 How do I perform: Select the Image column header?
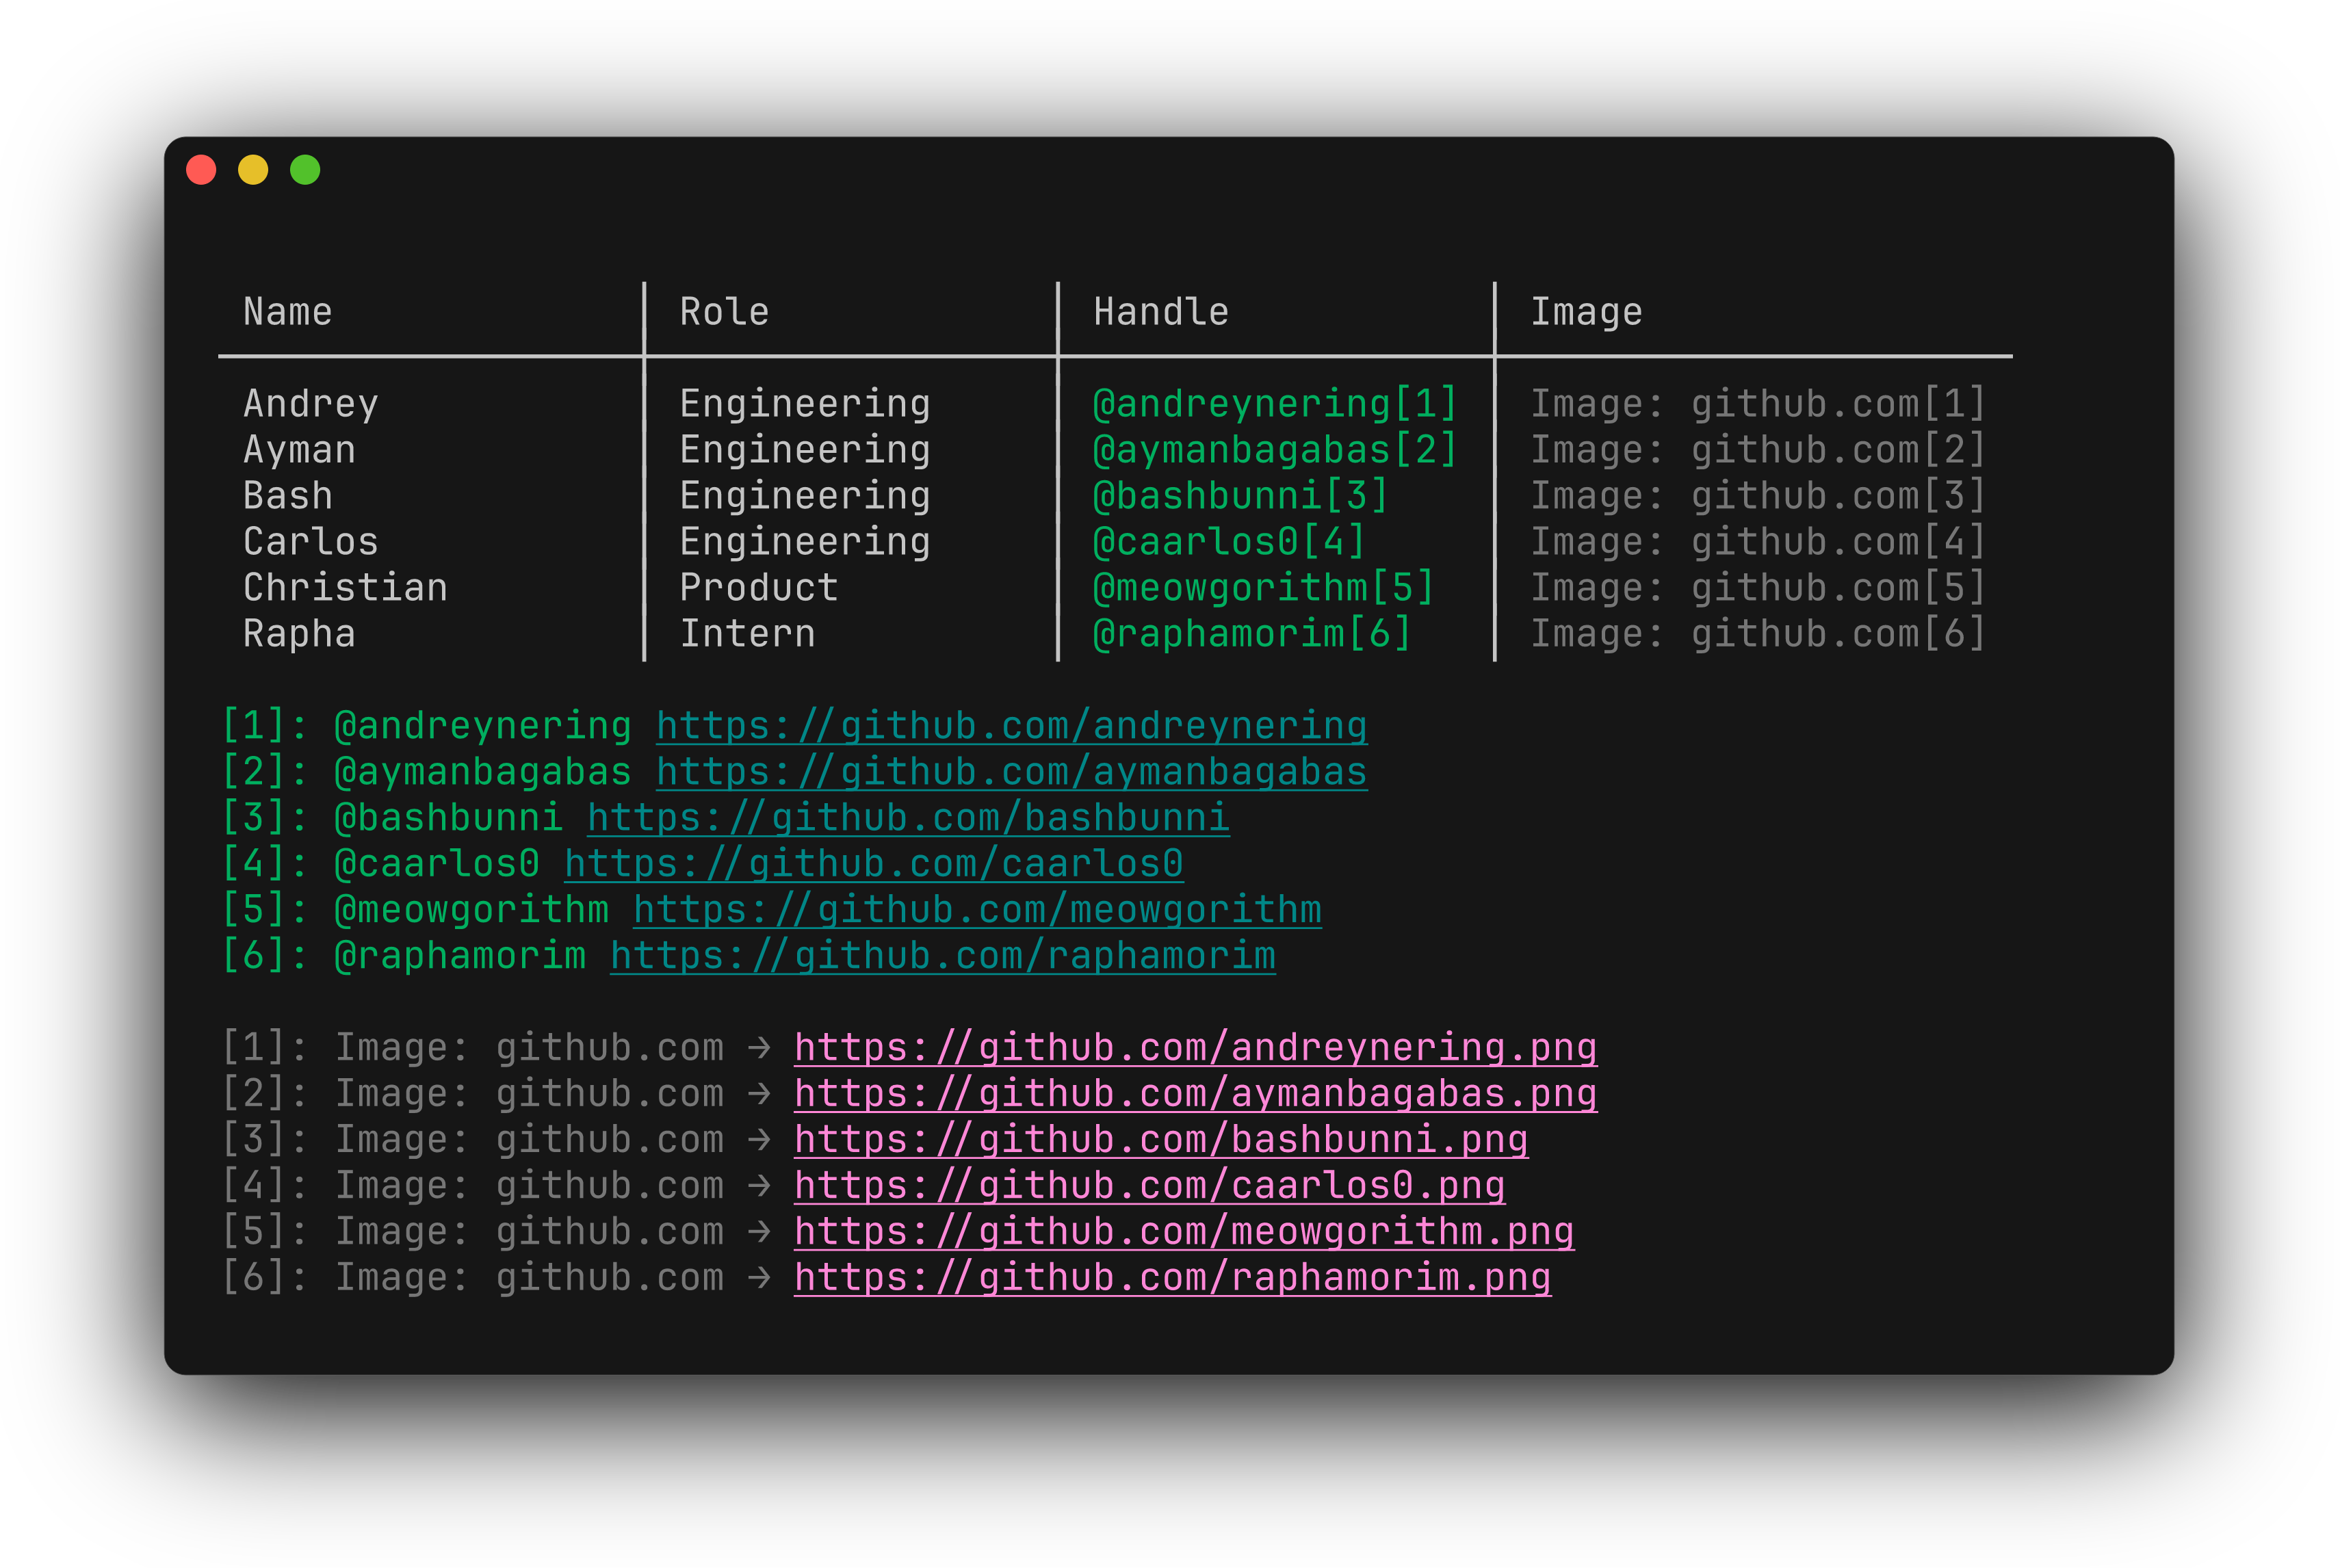[1587, 312]
